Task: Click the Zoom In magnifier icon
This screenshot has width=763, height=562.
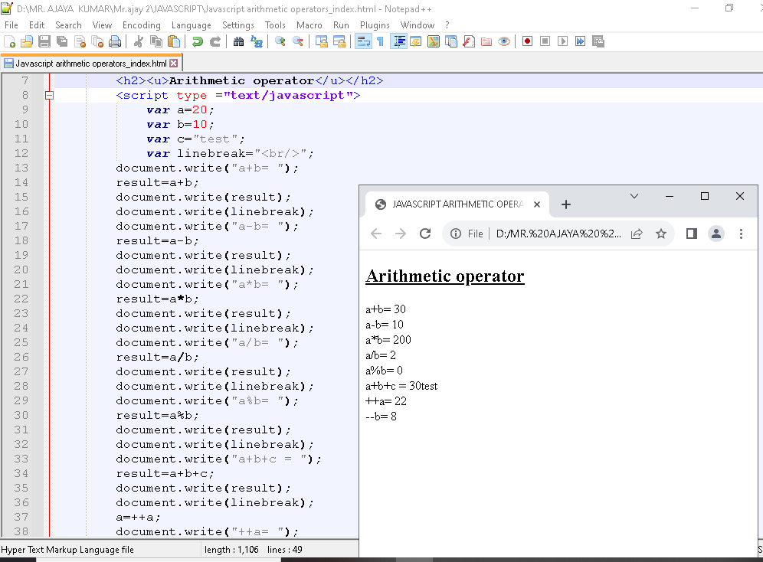Action: [280, 41]
